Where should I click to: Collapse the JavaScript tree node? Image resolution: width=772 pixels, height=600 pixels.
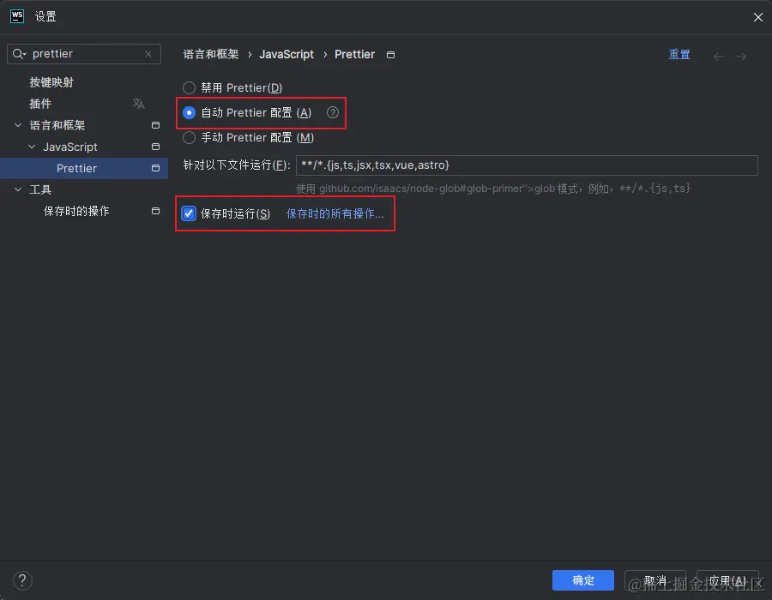[x=32, y=147]
